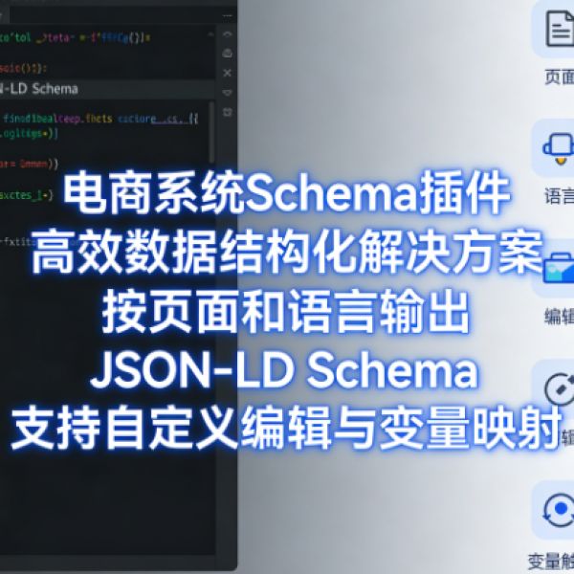Open the three-dot menu above the editor
The image size is (574, 574).
pos(228,15)
